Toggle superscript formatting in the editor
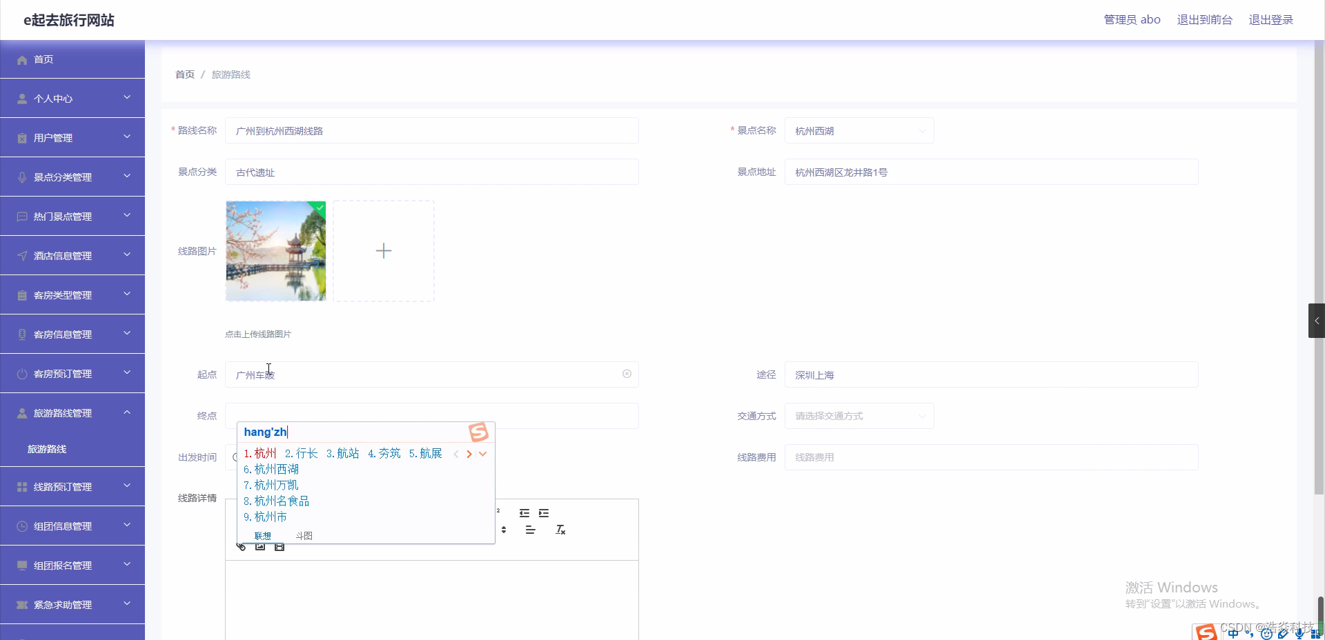 click(x=498, y=511)
